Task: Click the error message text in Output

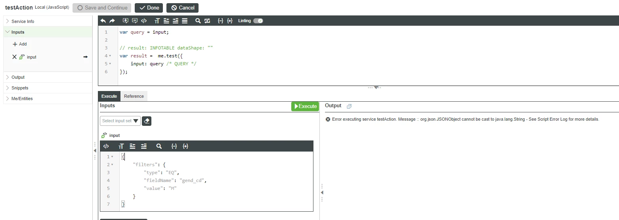Action: [466, 119]
